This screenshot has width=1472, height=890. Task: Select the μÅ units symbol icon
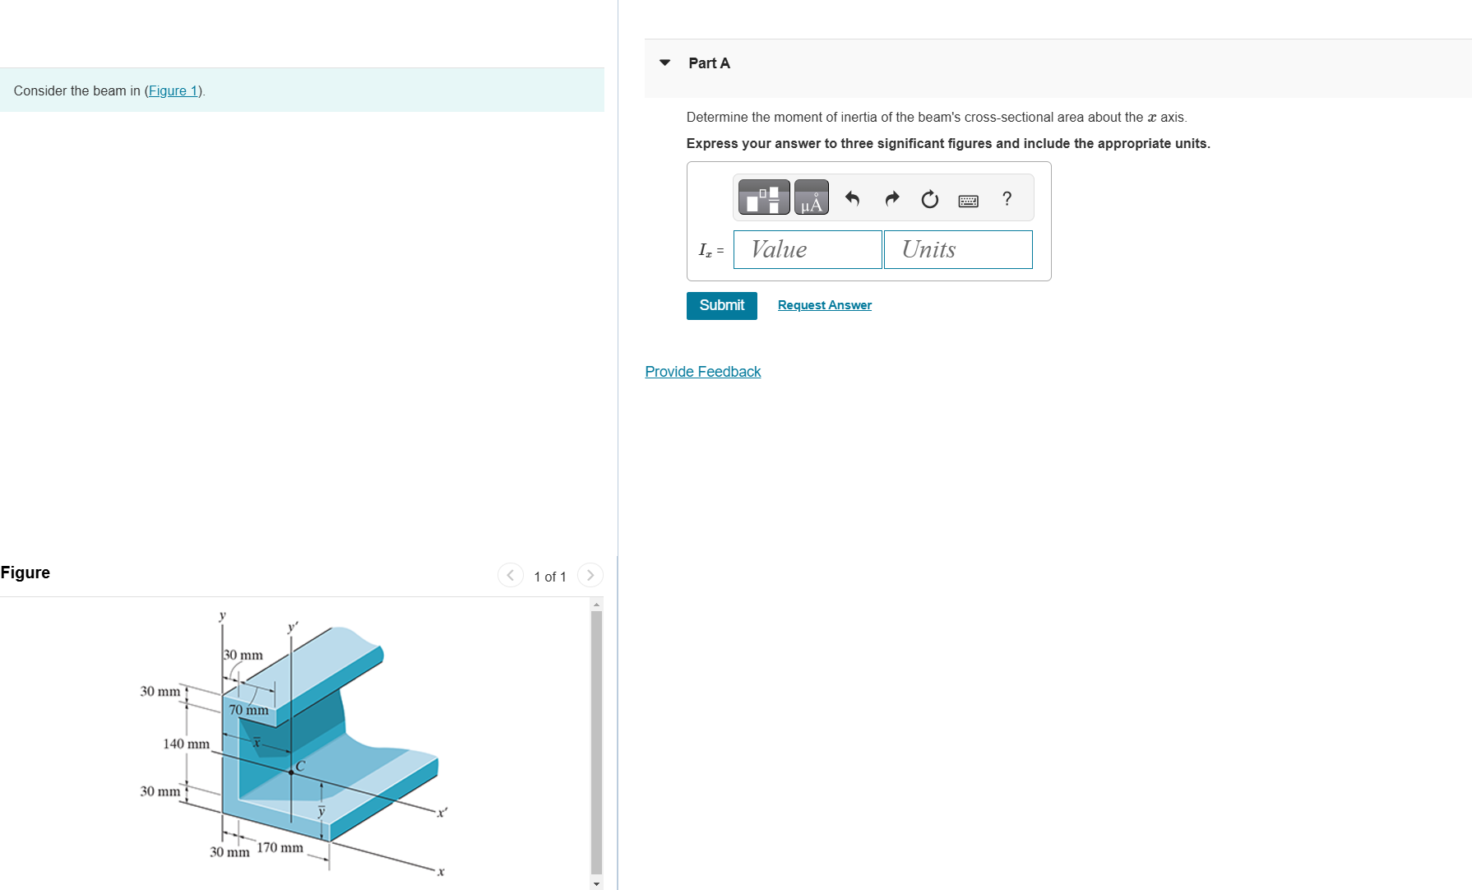pos(811,197)
